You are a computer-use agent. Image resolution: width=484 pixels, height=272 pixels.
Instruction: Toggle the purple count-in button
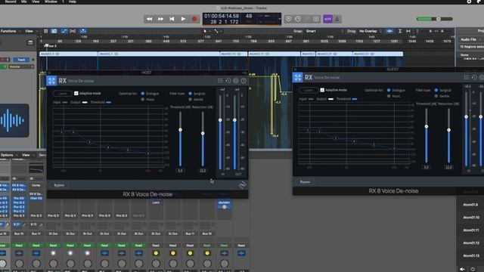(327, 19)
